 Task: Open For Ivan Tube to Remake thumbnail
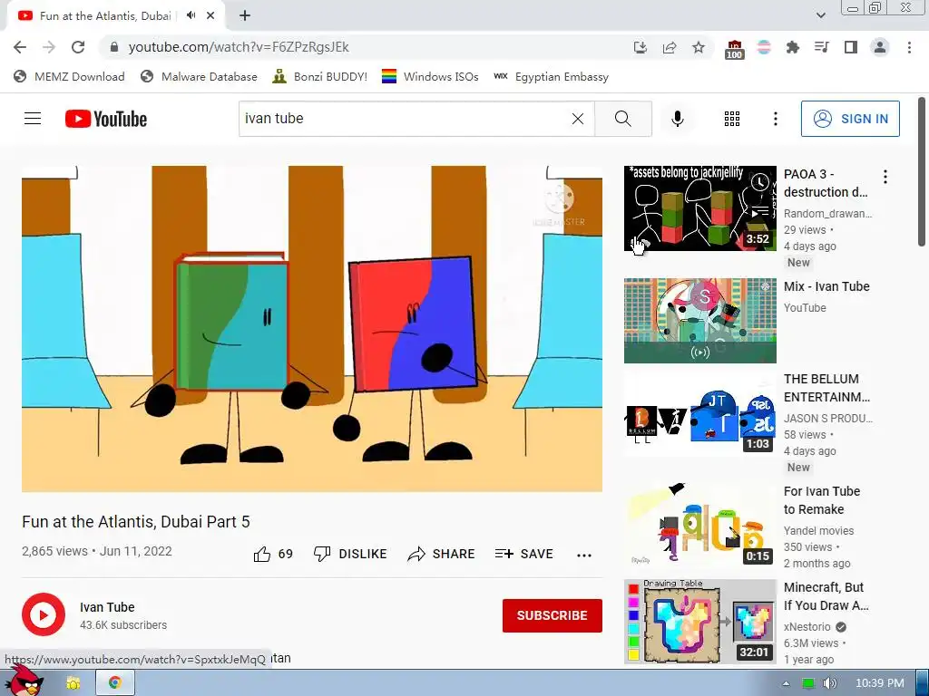[x=699, y=526]
